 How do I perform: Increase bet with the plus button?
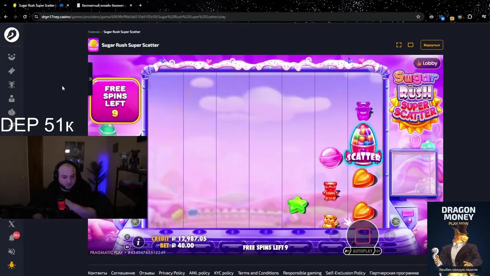point(389,236)
